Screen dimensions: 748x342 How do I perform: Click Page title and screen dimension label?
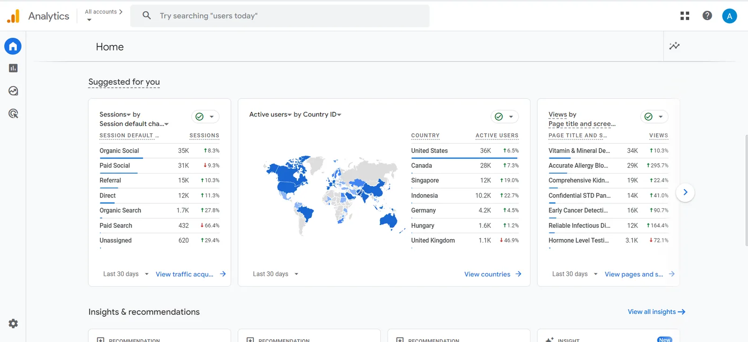(582, 124)
